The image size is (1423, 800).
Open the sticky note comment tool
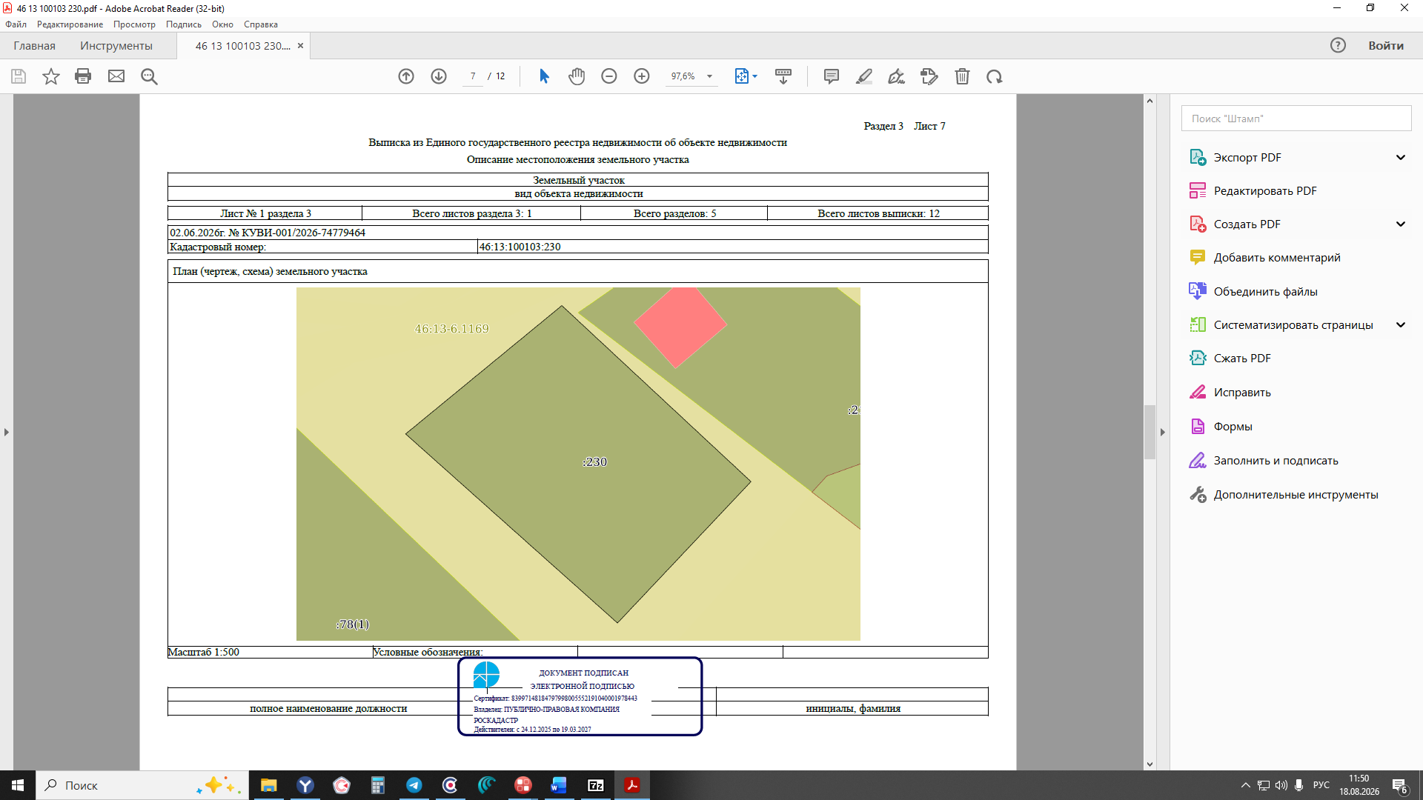832,76
